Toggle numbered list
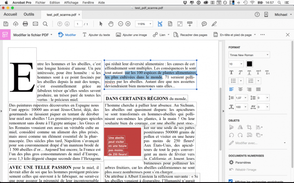294x183 pixels. pyautogui.click(x=251, y=81)
